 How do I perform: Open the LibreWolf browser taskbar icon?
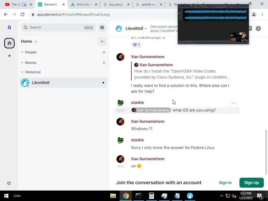tap(190, 196)
